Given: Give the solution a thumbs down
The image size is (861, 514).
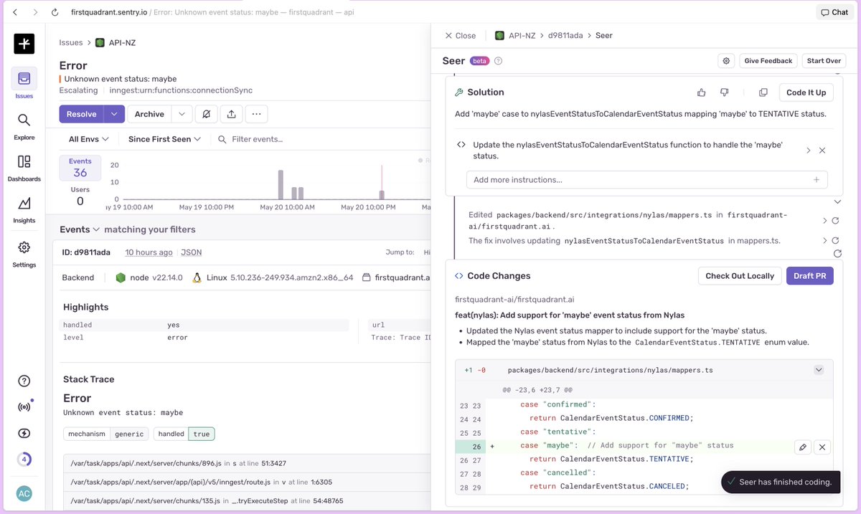Looking at the screenshot, I should tap(724, 92).
